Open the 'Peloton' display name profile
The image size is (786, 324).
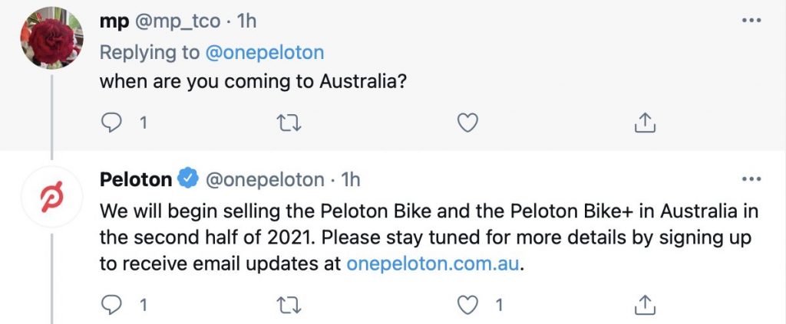pyautogui.click(x=136, y=180)
